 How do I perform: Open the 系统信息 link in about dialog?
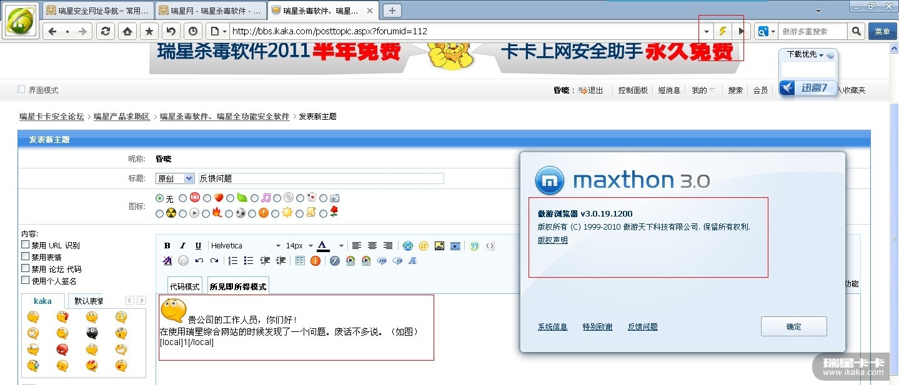[553, 327]
